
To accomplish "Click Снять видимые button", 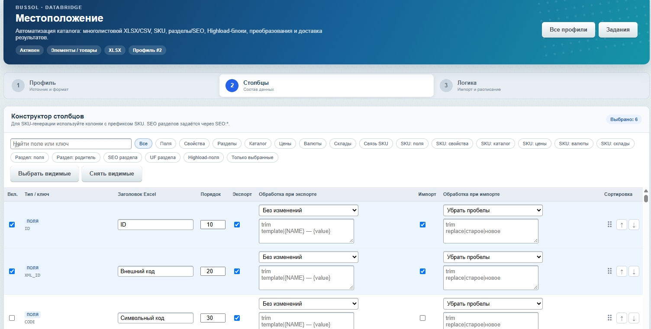I will [x=112, y=173].
